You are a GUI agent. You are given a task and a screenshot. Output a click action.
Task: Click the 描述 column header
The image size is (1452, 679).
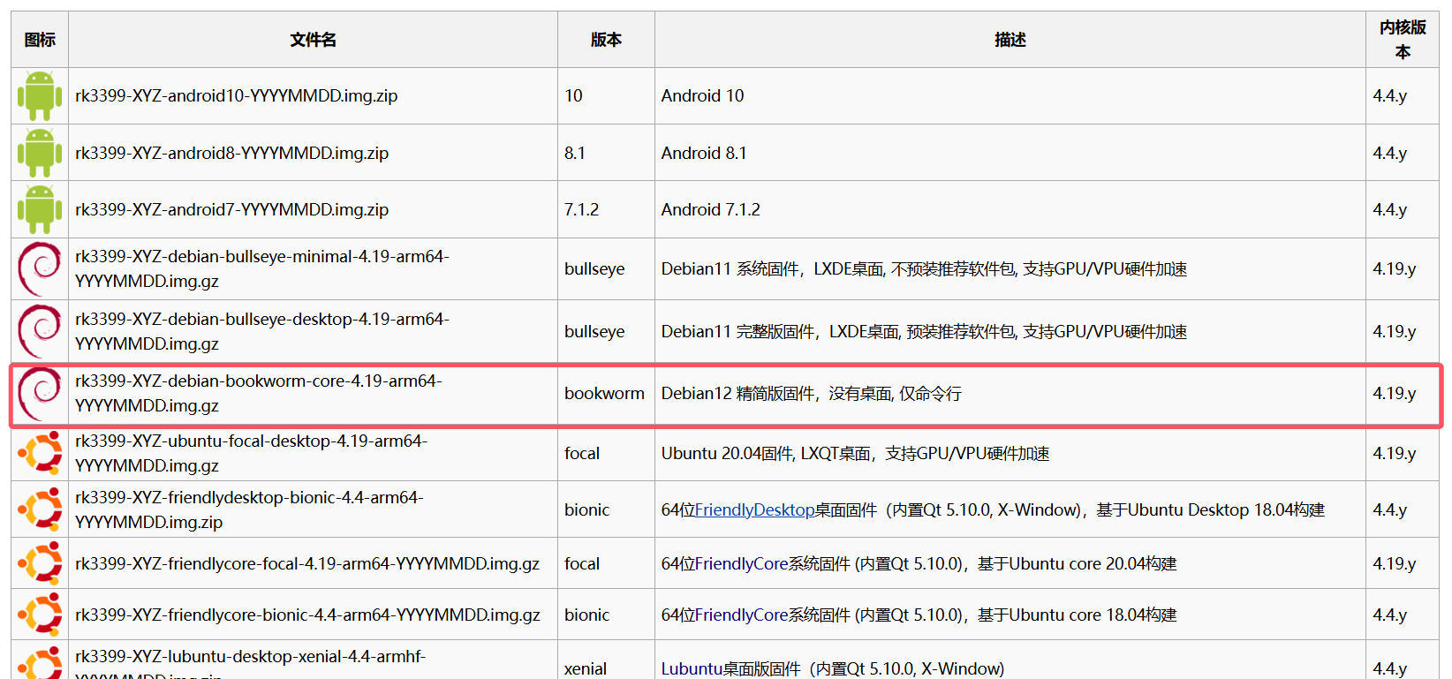pos(1010,40)
